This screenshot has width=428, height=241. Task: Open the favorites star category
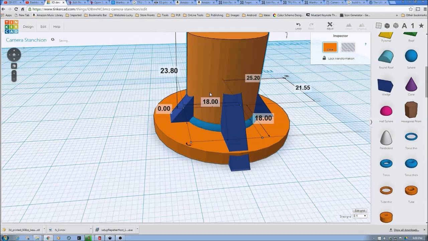(x=421, y=26)
